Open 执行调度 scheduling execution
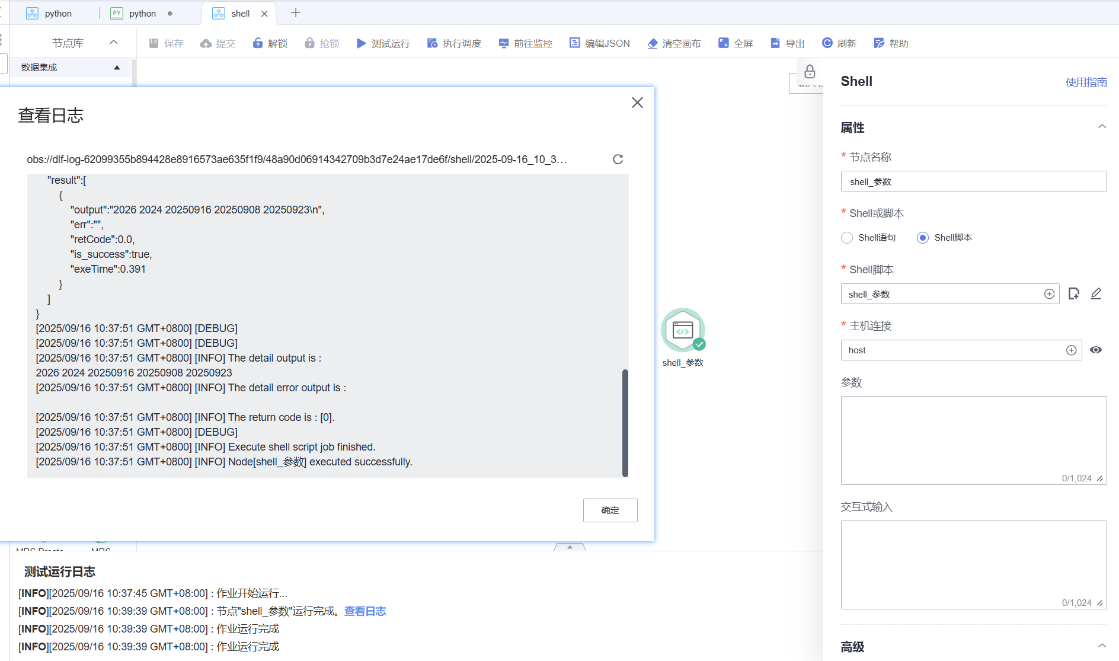 [x=454, y=43]
